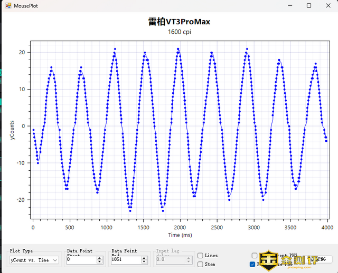The width and height of the screenshot is (338, 273).
Task: Enable the Stem checkbox
Action: [x=200, y=264]
